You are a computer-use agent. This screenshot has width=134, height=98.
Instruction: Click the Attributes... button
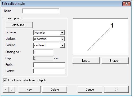coord(19,25)
